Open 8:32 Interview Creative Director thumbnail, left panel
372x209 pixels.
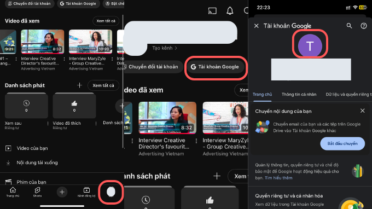pos(43,42)
